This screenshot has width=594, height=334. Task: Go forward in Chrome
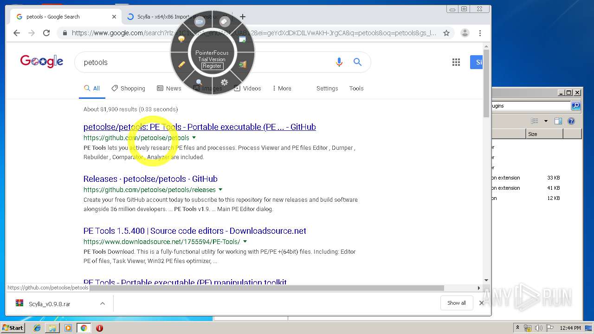32,33
